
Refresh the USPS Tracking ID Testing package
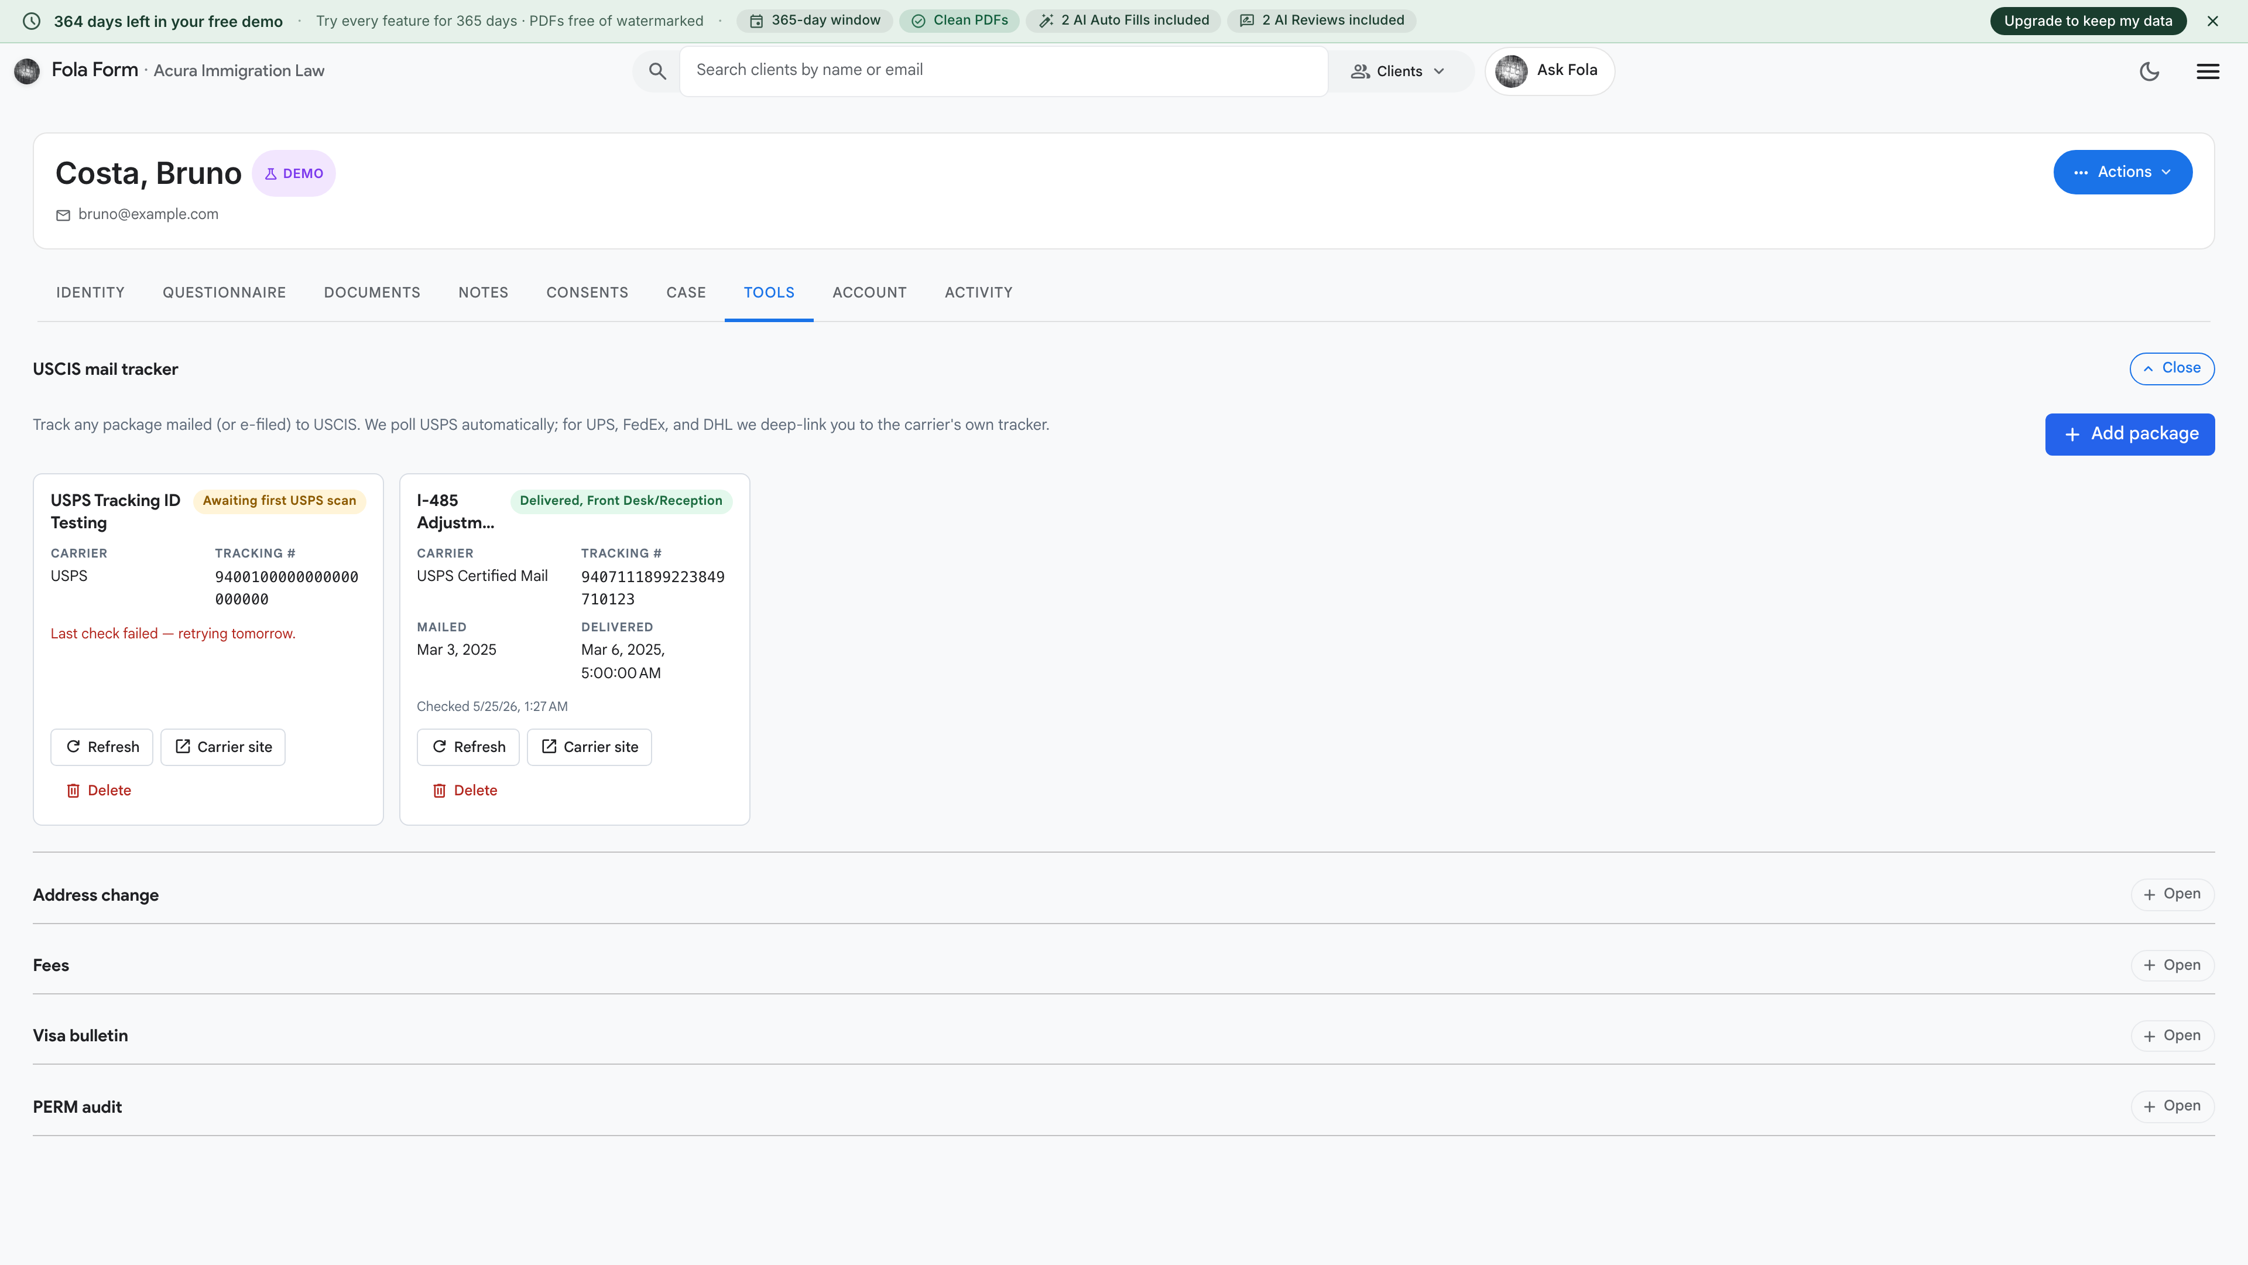click(x=102, y=747)
